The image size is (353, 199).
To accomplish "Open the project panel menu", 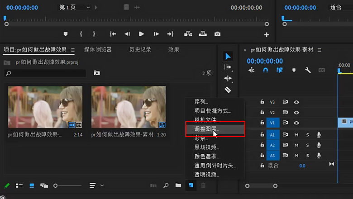I will (x=73, y=50).
